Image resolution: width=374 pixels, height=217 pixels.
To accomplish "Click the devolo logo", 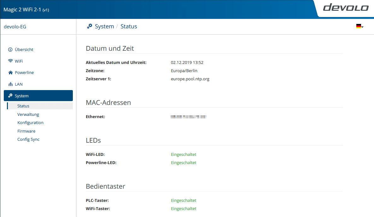I will [x=346, y=8].
